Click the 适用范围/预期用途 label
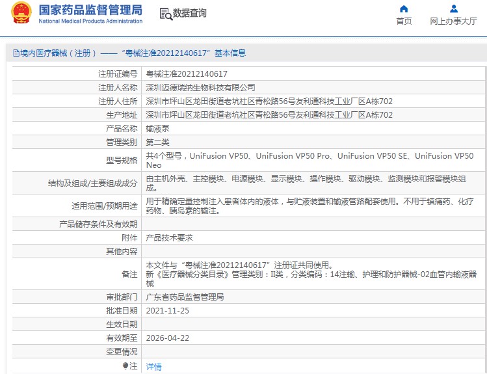The image size is (487, 374). click(104, 206)
